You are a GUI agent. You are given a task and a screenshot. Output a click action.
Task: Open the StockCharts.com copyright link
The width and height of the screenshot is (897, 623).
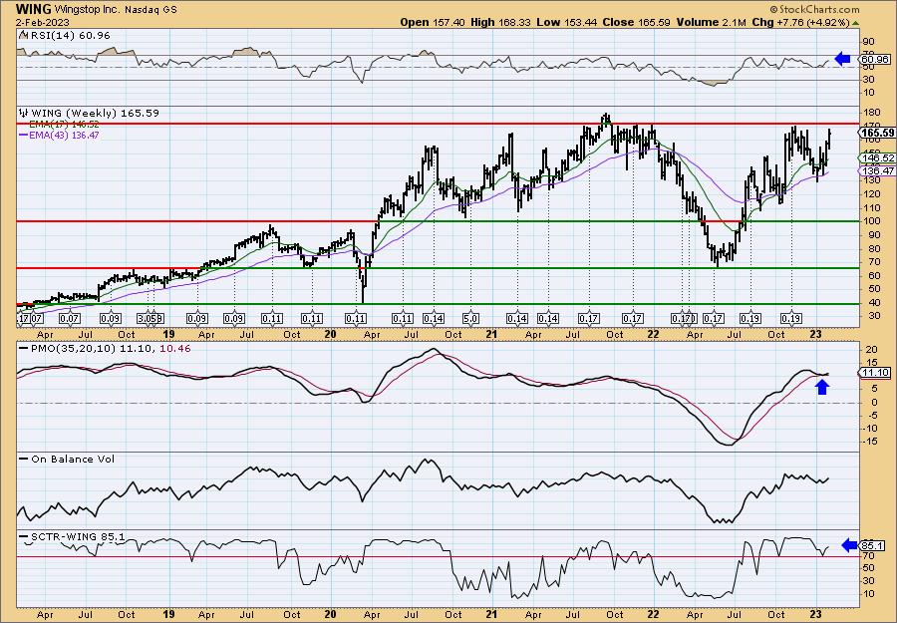click(x=814, y=9)
